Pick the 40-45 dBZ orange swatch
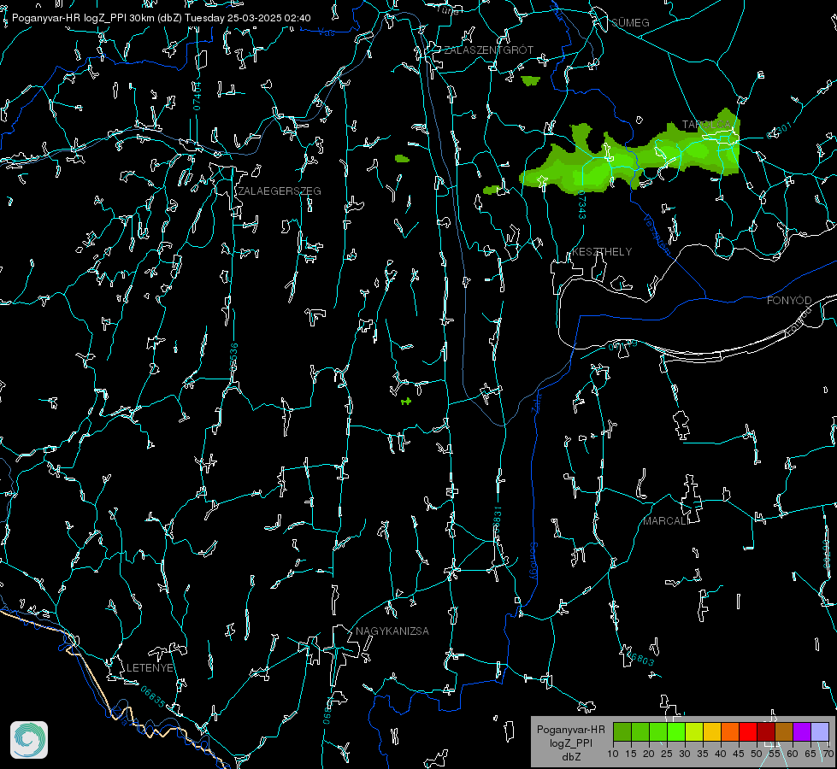837x769 pixels. point(730,731)
